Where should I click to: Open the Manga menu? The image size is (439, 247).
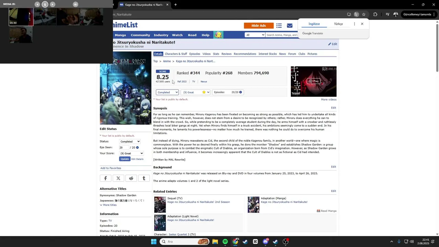[x=120, y=35]
